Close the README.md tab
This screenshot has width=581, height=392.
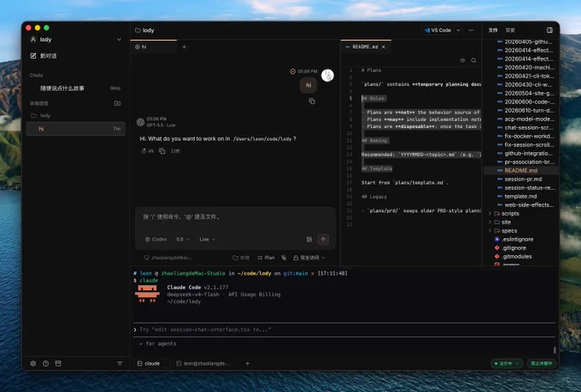384,47
